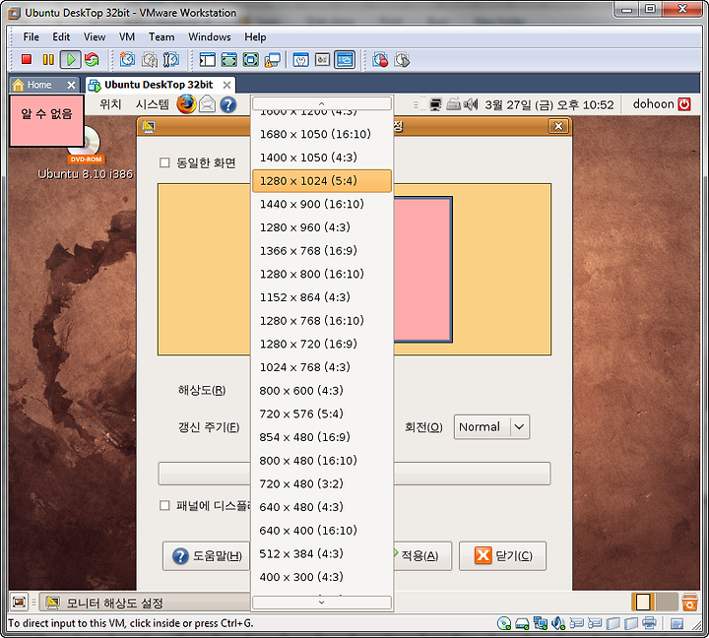Screen dimensions: 709x638
Task: Choose 1680 x 1050 (16:10) resolution
Action: point(321,134)
